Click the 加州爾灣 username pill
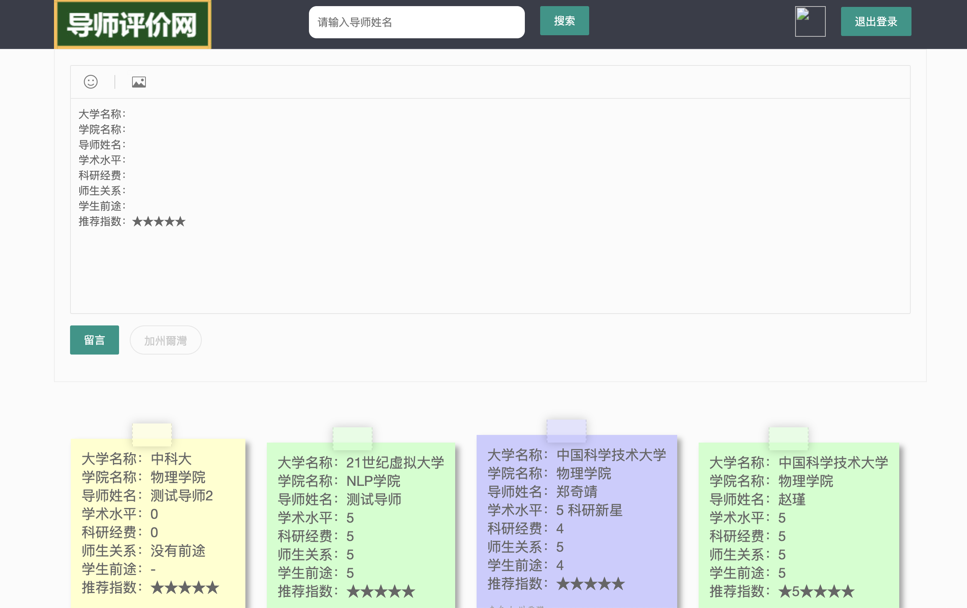Viewport: 967px width, 608px height. [x=165, y=340]
